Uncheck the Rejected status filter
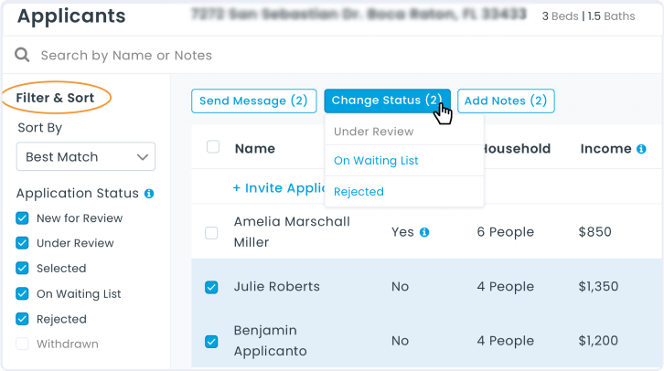This screenshot has height=371, width=664. (23, 319)
